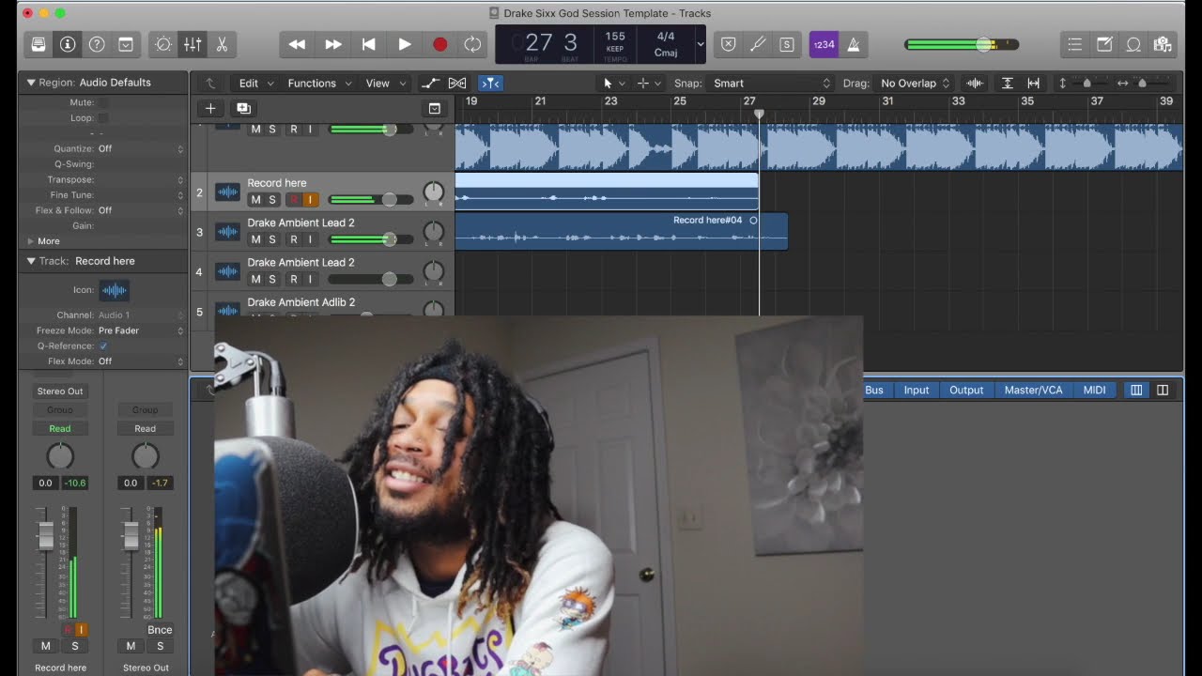Click the Stereo Out output slot
Image resolution: width=1202 pixels, height=676 pixels.
60,391
